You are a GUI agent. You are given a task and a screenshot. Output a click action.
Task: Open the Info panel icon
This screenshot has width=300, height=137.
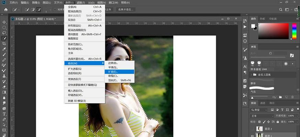click(x=245, y=41)
